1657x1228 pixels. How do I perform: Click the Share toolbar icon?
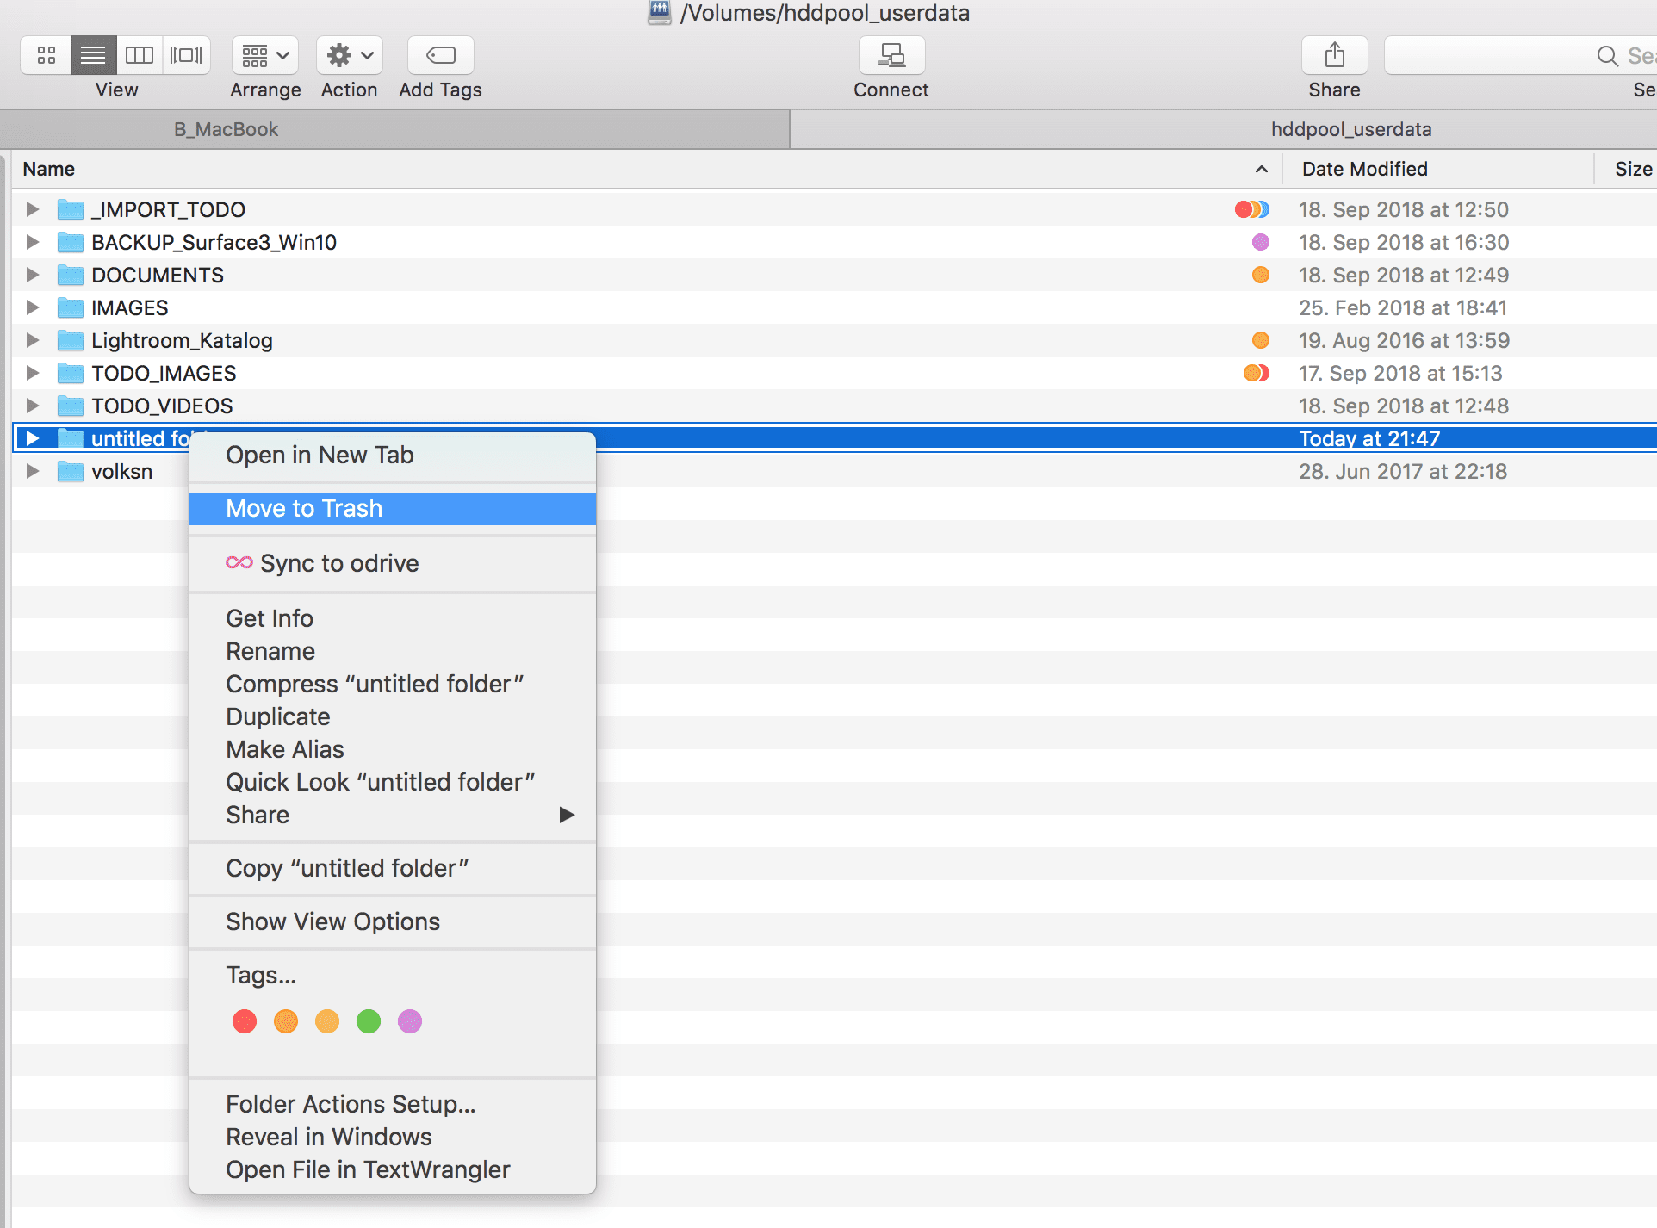coord(1334,56)
